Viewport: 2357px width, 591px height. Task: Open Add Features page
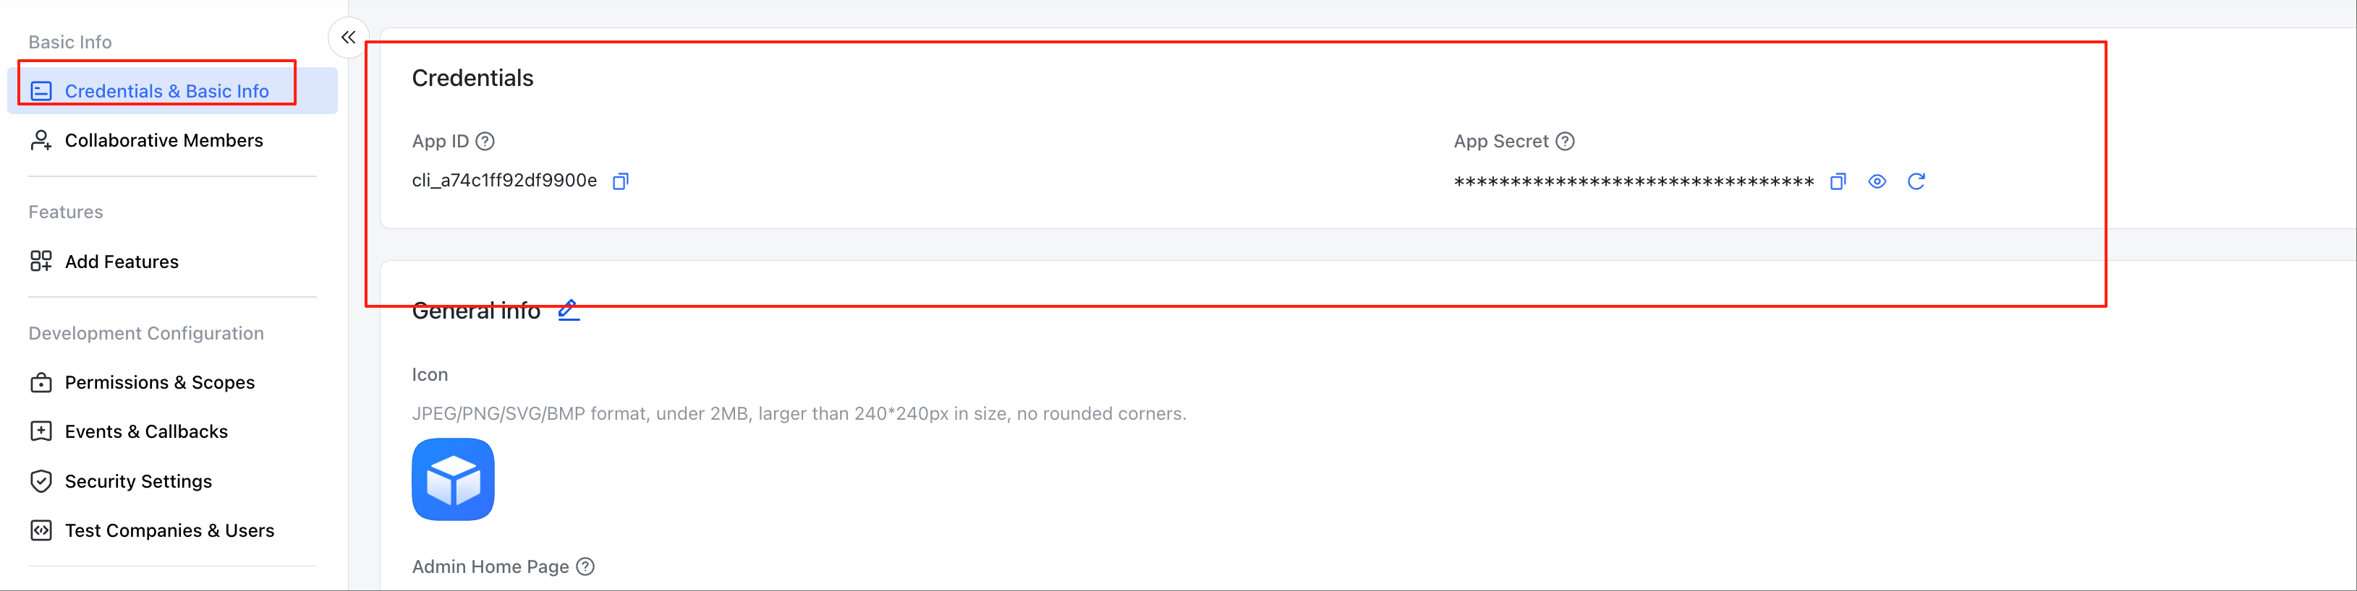click(x=122, y=262)
